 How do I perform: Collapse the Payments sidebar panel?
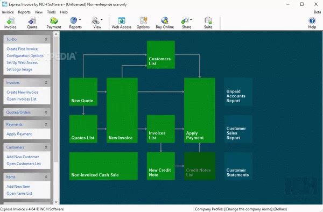(46, 124)
